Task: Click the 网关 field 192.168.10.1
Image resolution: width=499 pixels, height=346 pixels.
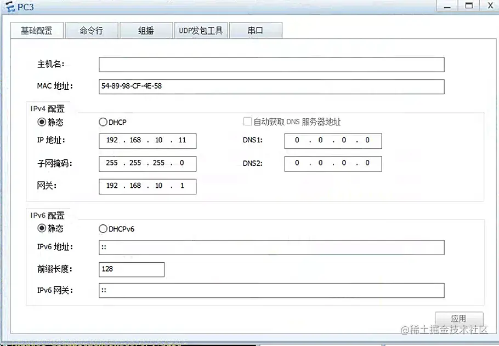Action: [x=148, y=187]
